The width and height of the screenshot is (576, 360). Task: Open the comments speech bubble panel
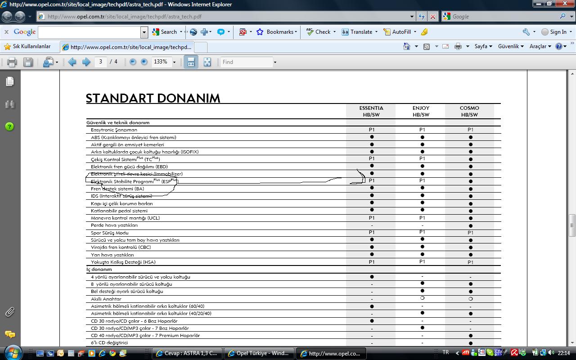(9, 334)
